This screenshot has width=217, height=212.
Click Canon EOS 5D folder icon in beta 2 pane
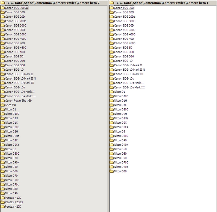[3, 57]
